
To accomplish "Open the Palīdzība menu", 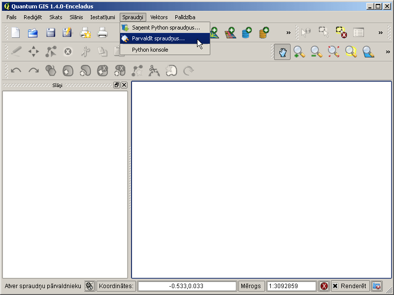I will click(x=185, y=17).
